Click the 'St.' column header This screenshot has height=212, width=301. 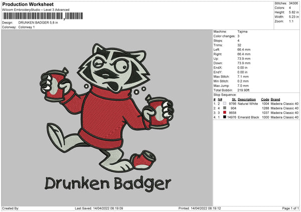tap(234, 99)
